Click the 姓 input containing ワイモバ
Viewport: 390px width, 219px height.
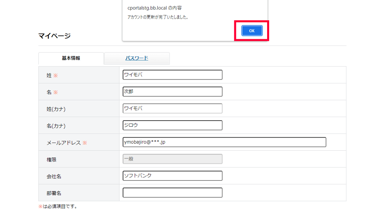point(172,75)
